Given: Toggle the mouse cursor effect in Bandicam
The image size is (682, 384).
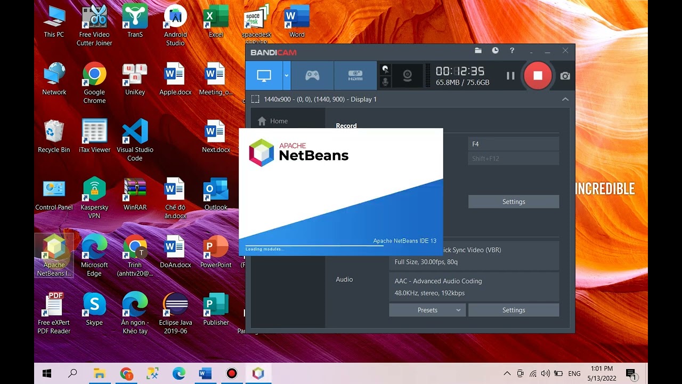Looking at the screenshot, I should 385,69.
